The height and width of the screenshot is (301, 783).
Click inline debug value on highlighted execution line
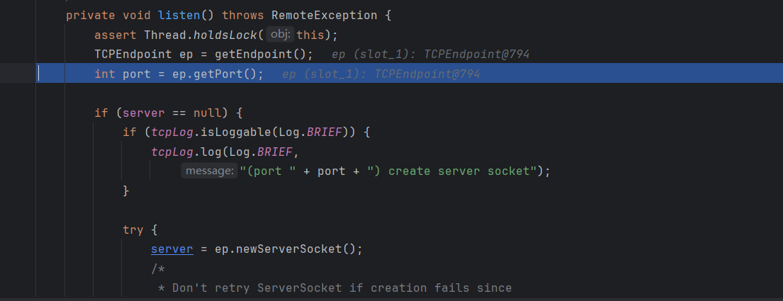381,74
